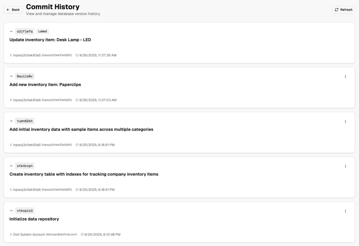The image size is (359, 246).
Task: Click the clock icon on the Paperclips commit
Action: (x=76, y=100)
